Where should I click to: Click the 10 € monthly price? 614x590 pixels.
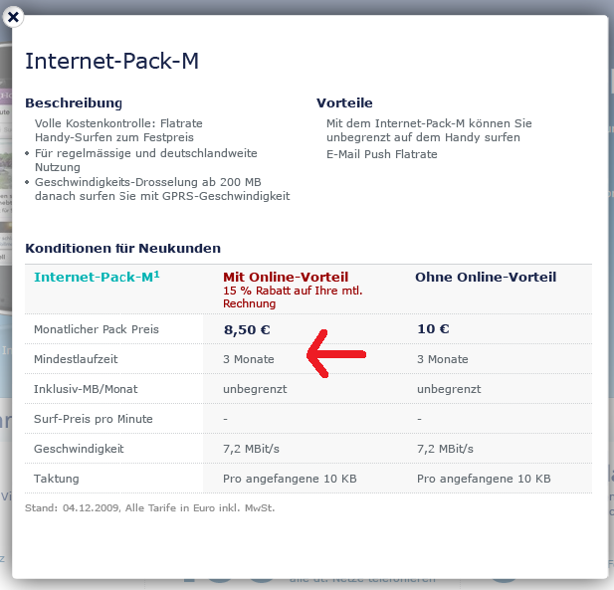pos(433,328)
